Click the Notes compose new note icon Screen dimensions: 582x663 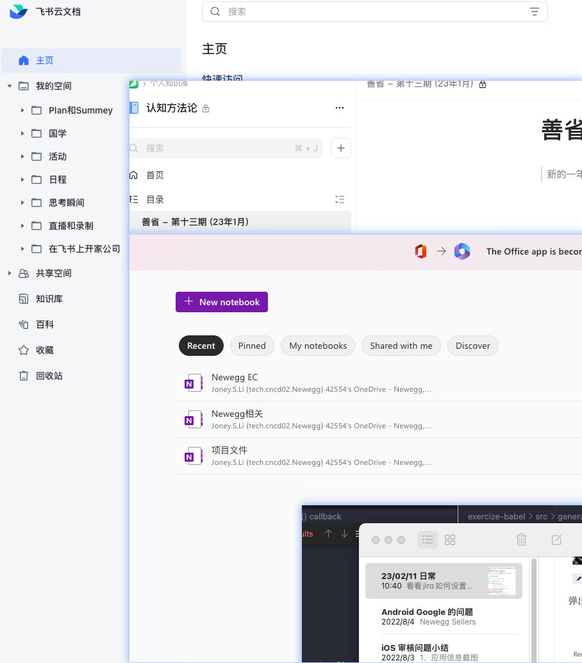pos(557,539)
